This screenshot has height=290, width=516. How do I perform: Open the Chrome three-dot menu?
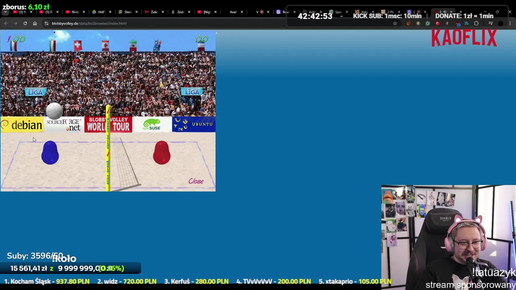point(510,23)
